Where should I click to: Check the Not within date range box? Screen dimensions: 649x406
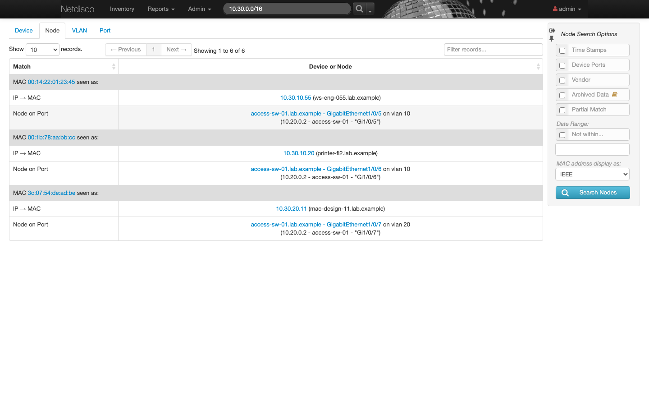coord(562,135)
